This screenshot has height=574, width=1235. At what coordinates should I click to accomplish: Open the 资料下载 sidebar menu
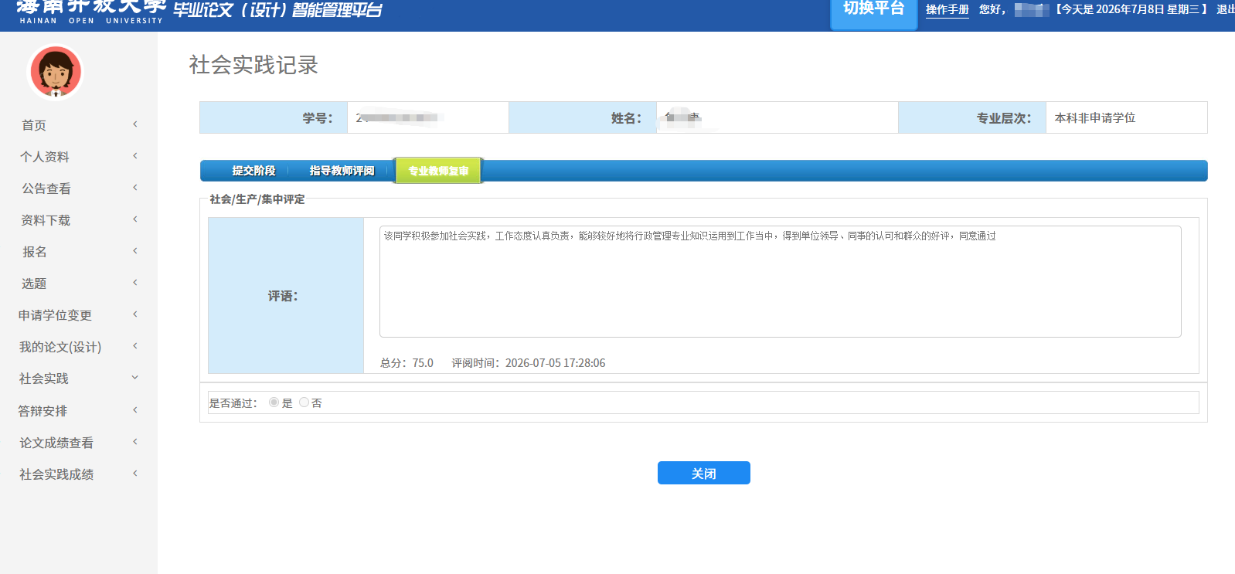(46, 220)
